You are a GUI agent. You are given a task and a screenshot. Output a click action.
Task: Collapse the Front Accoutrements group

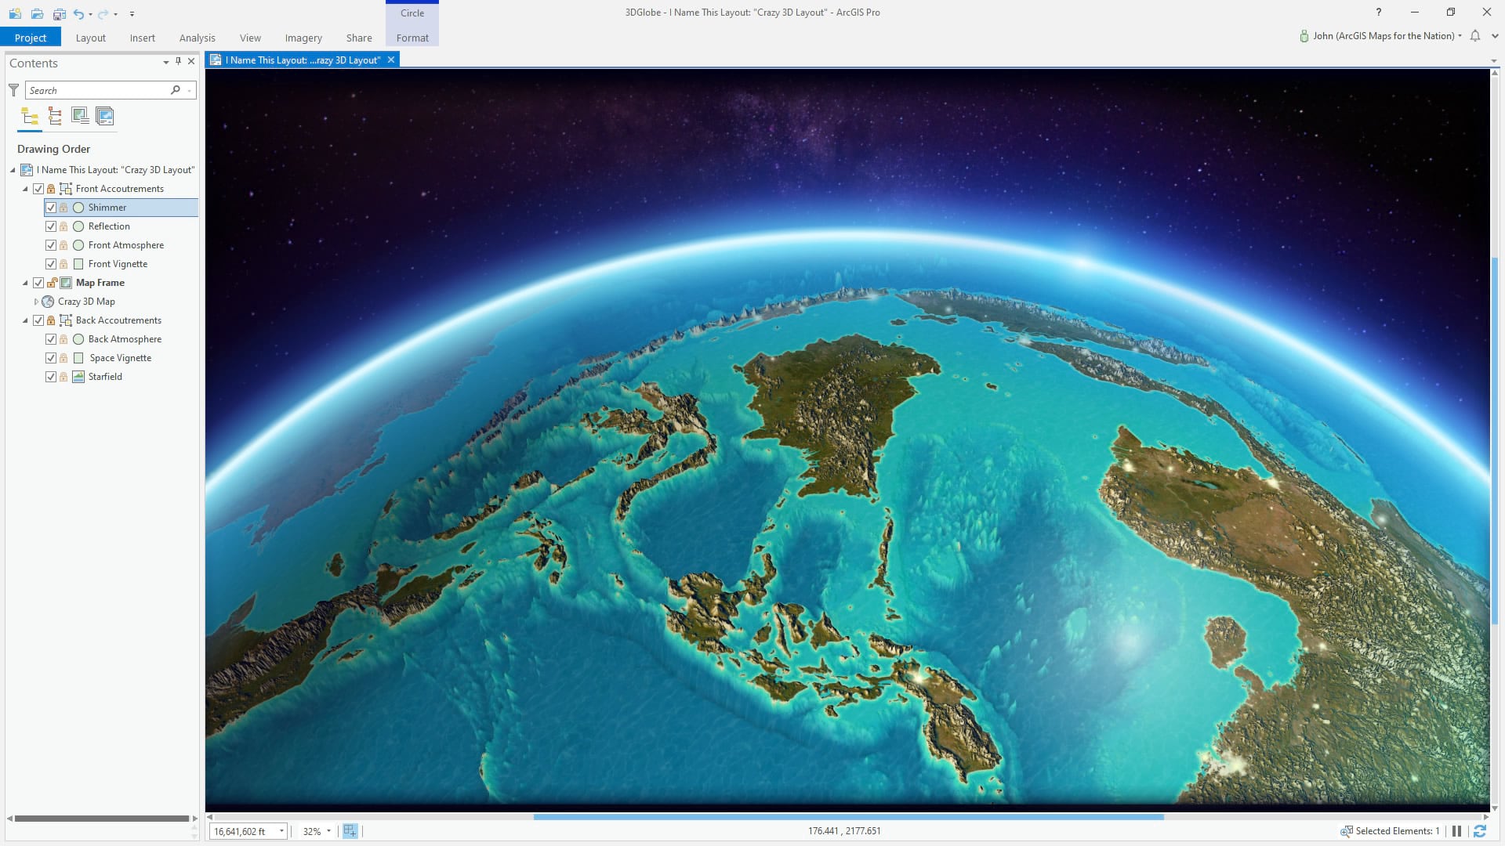click(x=25, y=189)
